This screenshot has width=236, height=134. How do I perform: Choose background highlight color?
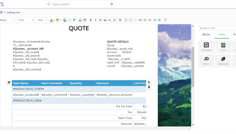tap(58, 20)
